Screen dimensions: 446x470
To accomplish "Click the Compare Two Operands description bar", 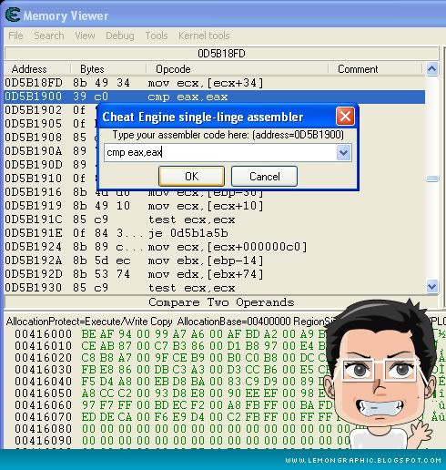I will pyautogui.click(x=221, y=302).
